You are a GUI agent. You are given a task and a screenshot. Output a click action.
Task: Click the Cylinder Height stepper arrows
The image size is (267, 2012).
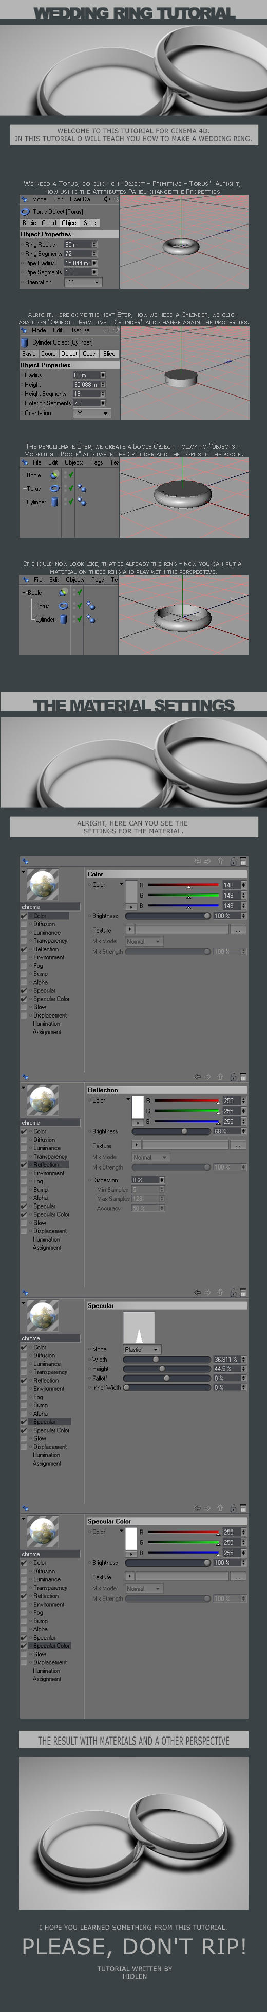(x=102, y=385)
